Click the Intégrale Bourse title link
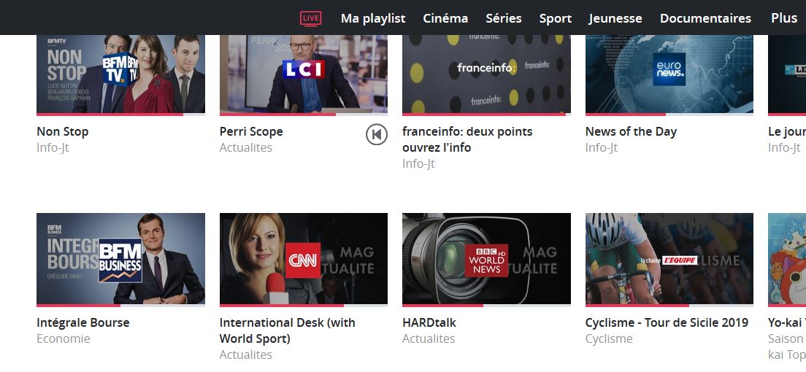The image size is (806, 372). pos(82,322)
